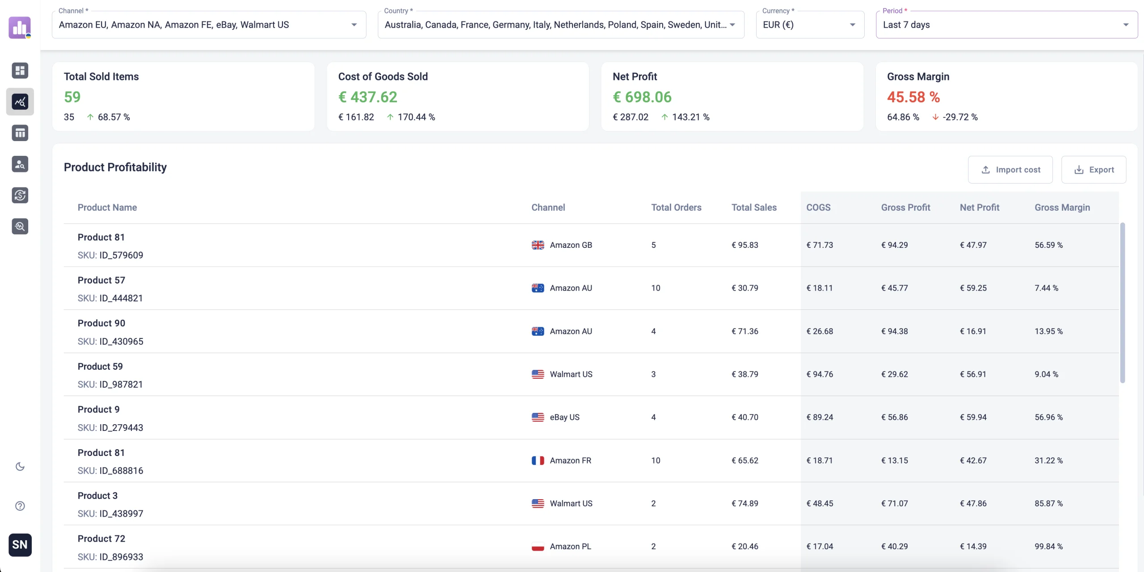The image size is (1144, 572).
Task: Sort by Gross Margin column header
Action: coord(1062,208)
